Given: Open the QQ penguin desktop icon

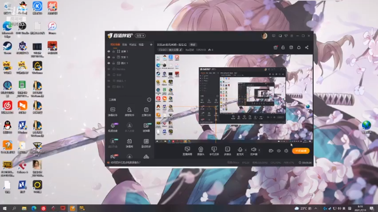Looking at the screenshot, I should coord(8,127).
